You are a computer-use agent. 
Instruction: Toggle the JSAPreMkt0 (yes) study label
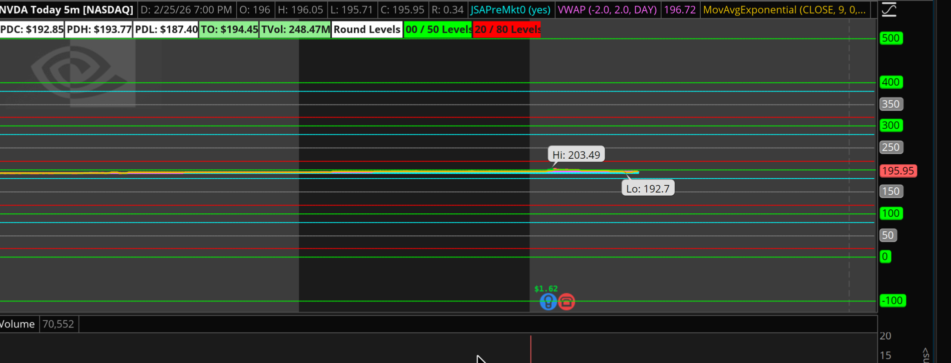[510, 10]
